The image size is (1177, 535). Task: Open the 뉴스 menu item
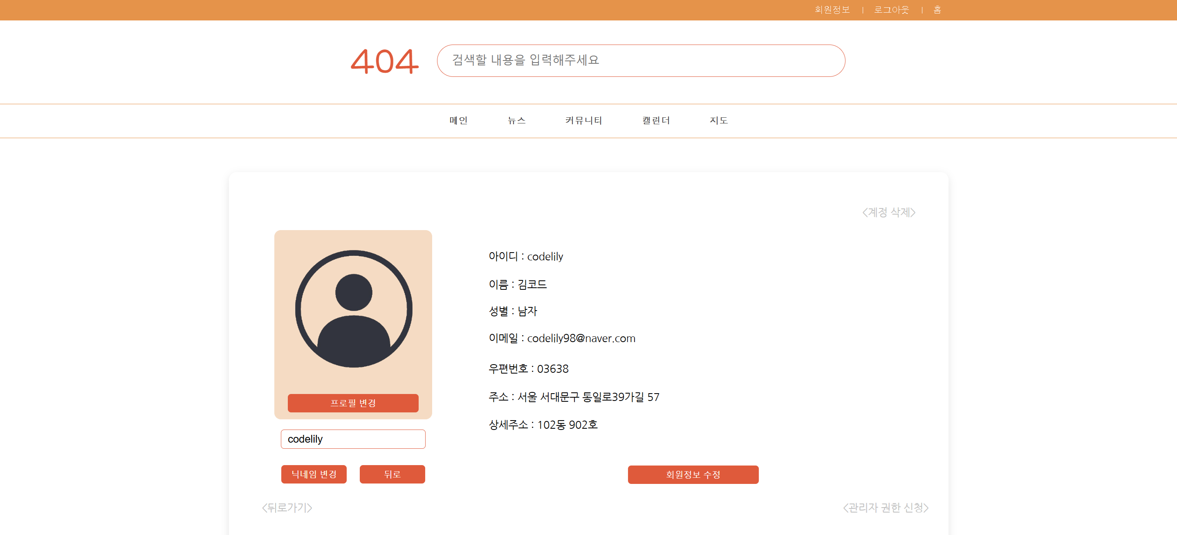[x=516, y=120]
